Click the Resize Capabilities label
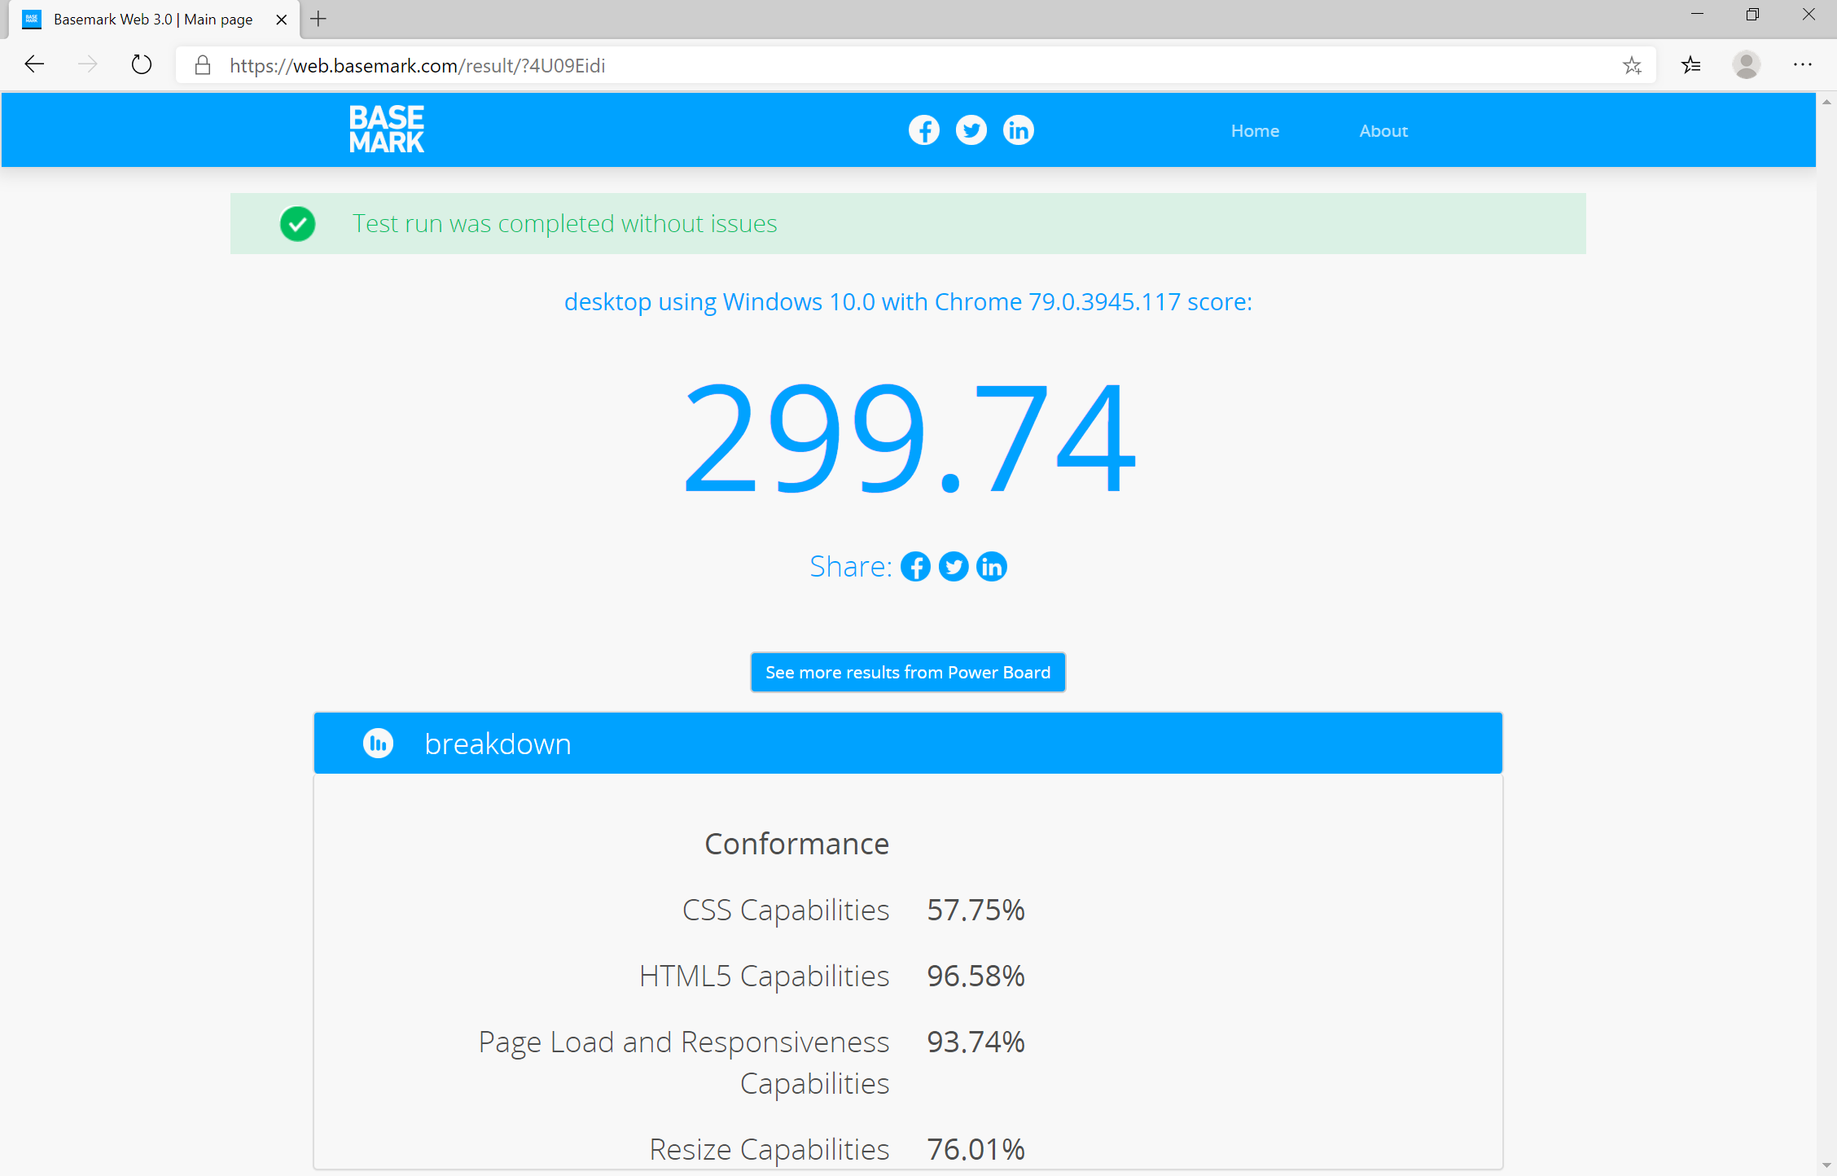This screenshot has width=1837, height=1176. coord(769,1150)
